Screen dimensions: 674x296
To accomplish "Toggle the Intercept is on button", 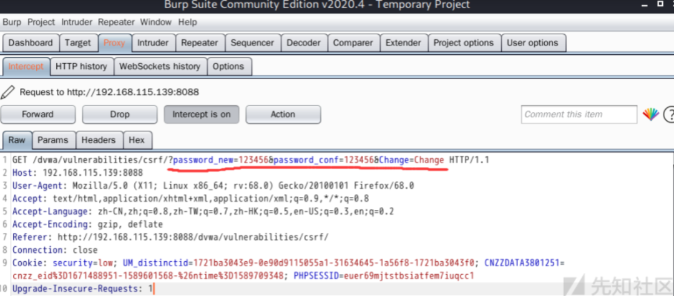I will 202,115.
